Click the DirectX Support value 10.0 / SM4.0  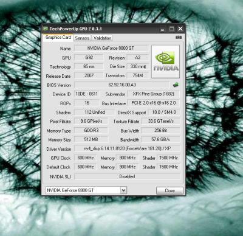click(x=164, y=112)
